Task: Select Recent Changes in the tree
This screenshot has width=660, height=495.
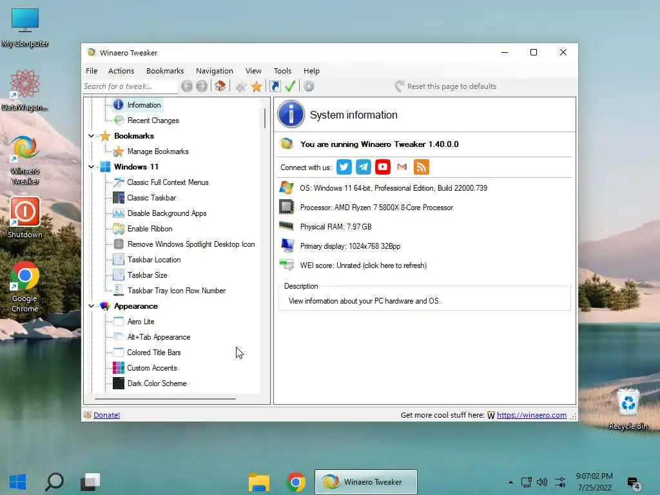Action: click(153, 121)
